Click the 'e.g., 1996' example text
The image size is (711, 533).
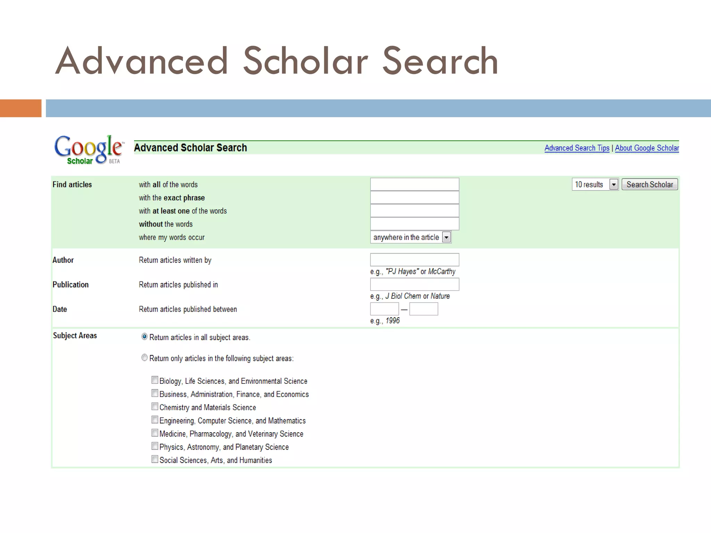pyautogui.click(x=385, y=321)
